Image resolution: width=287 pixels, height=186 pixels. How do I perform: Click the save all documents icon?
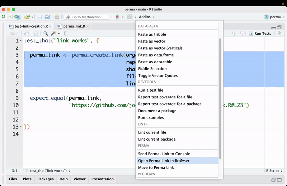47,17
